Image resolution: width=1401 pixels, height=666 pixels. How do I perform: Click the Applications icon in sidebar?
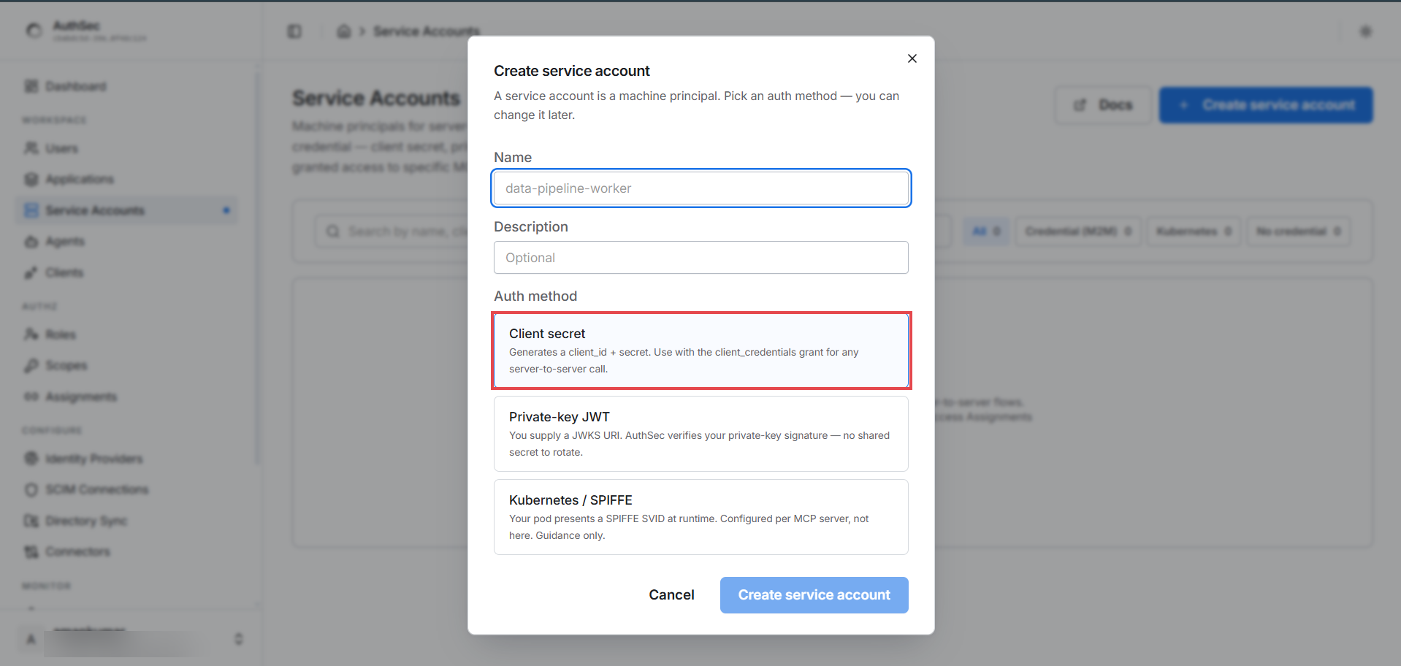(31, 180)
